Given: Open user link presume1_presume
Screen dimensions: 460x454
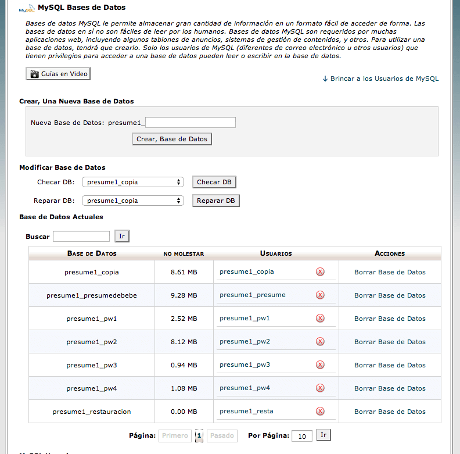Looking at the screenshot, I should 253,295.
